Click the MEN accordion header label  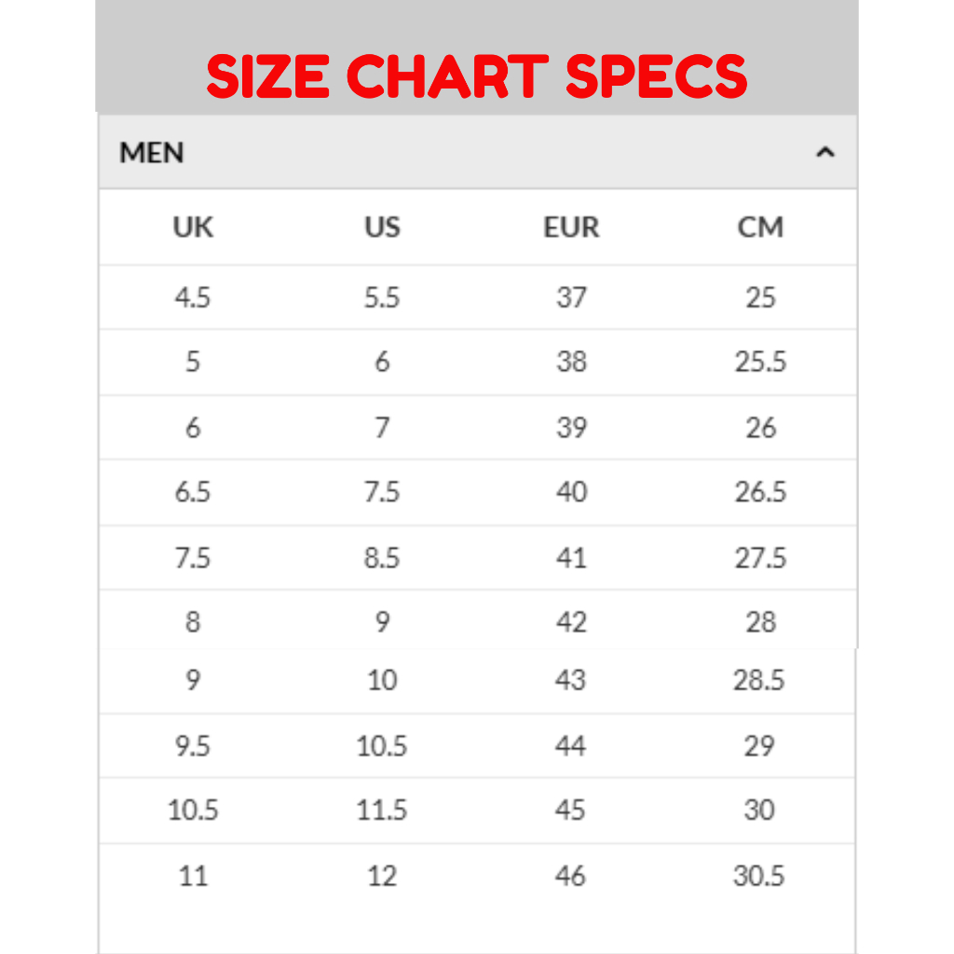tap(152, 153)
